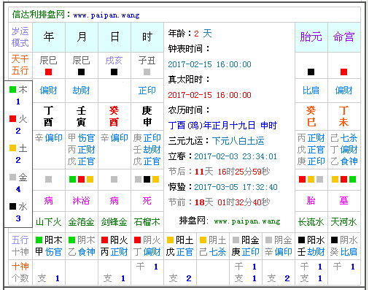The height and width of the screenshot is (290, 369).
Task: Click 节前 18天 01时32分40秒
Action: [219, 202]
